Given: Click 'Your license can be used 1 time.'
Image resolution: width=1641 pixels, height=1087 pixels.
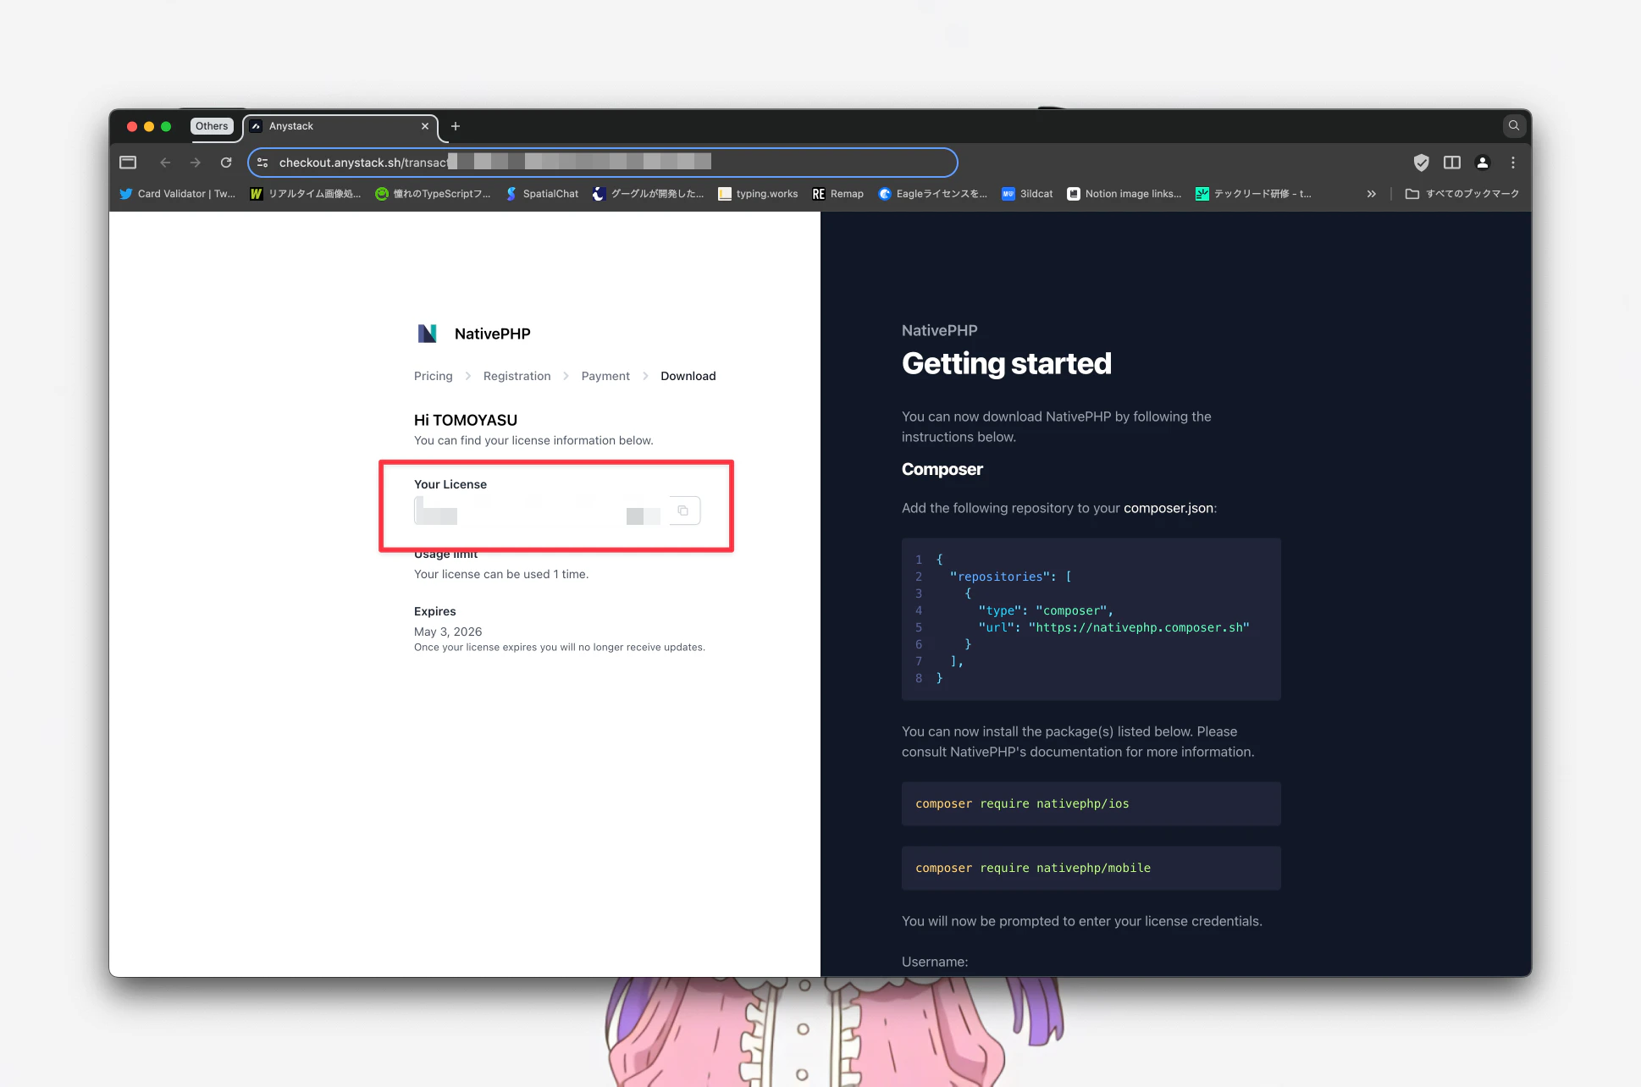Looking at the screenshot, I should pyautogui.click(x=501, y=574).
